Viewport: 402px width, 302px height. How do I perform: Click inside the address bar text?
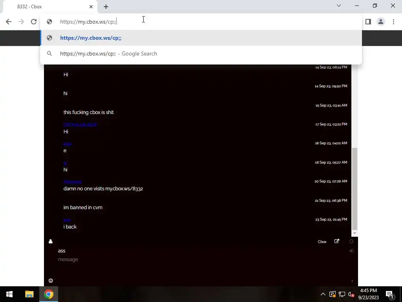click(x=88, y=22)
